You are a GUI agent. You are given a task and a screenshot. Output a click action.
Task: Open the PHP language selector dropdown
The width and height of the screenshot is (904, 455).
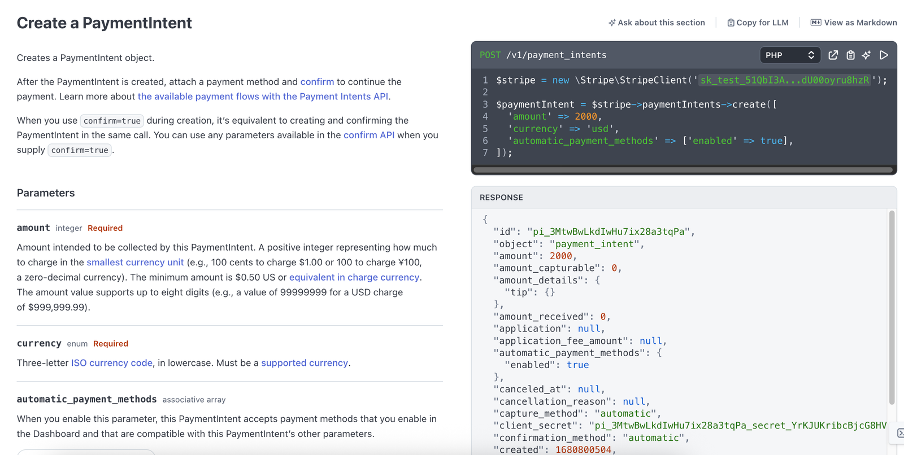(790, 55)
